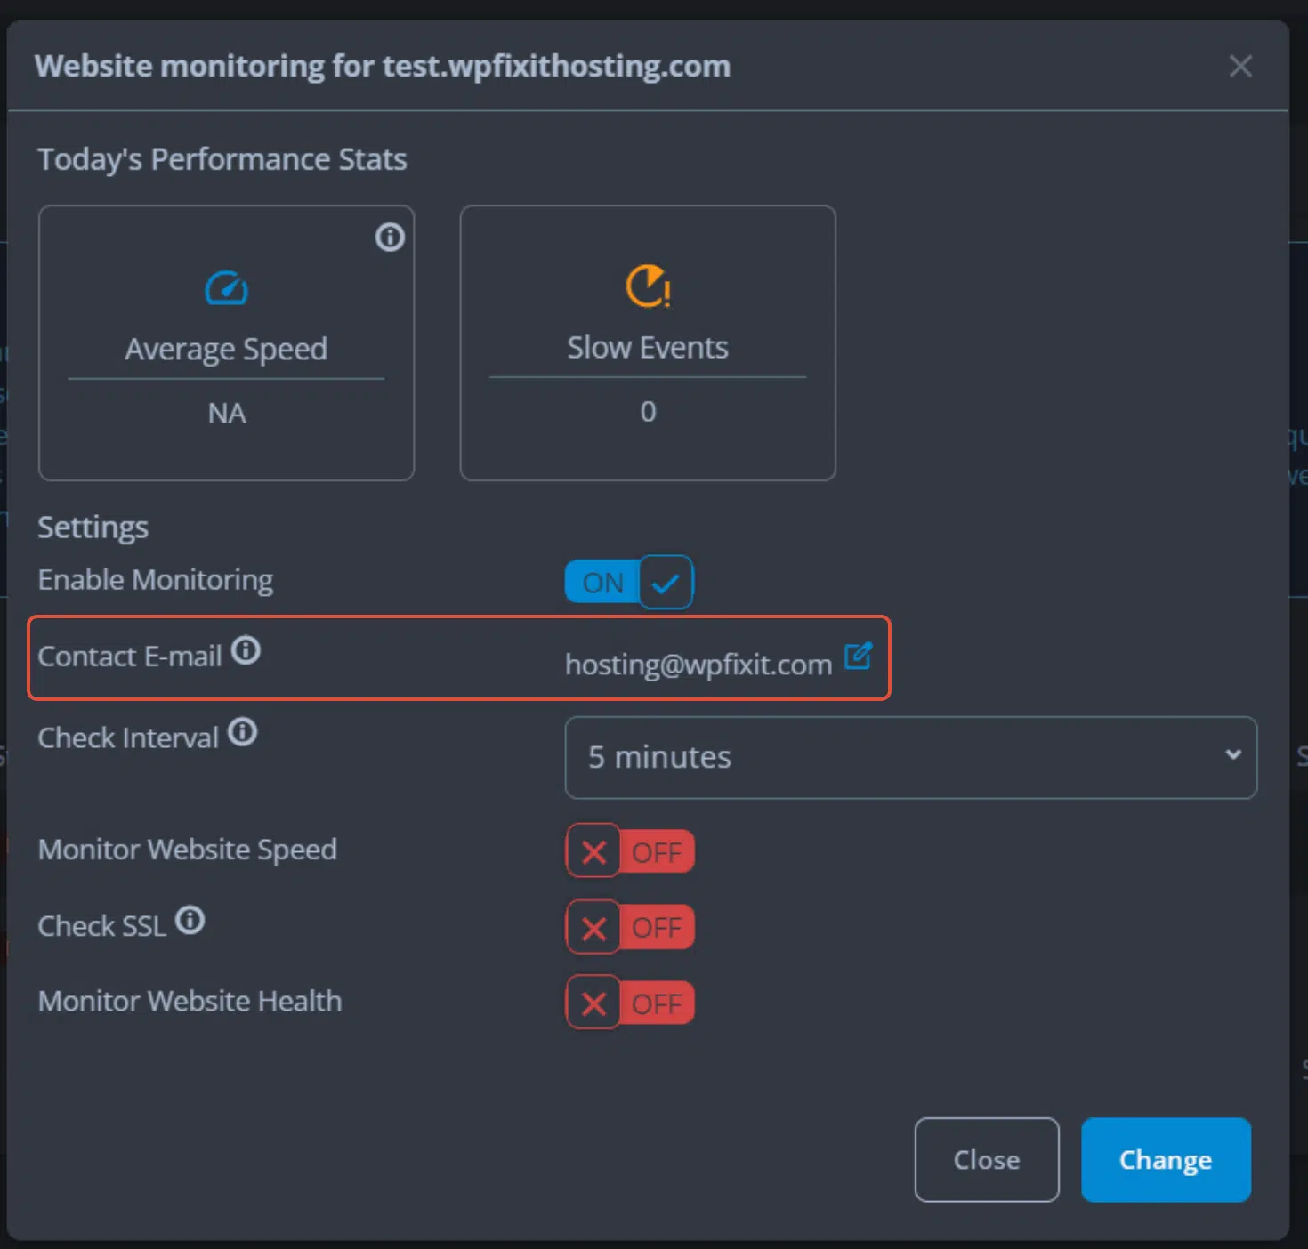Turn on the Check SSL toggle
Viewport: 1308px width, 1249px height.
point(630,927)
